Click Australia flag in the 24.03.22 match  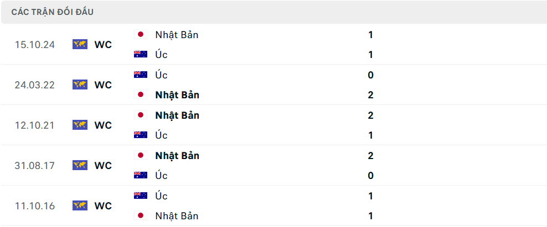pos(141,75)
